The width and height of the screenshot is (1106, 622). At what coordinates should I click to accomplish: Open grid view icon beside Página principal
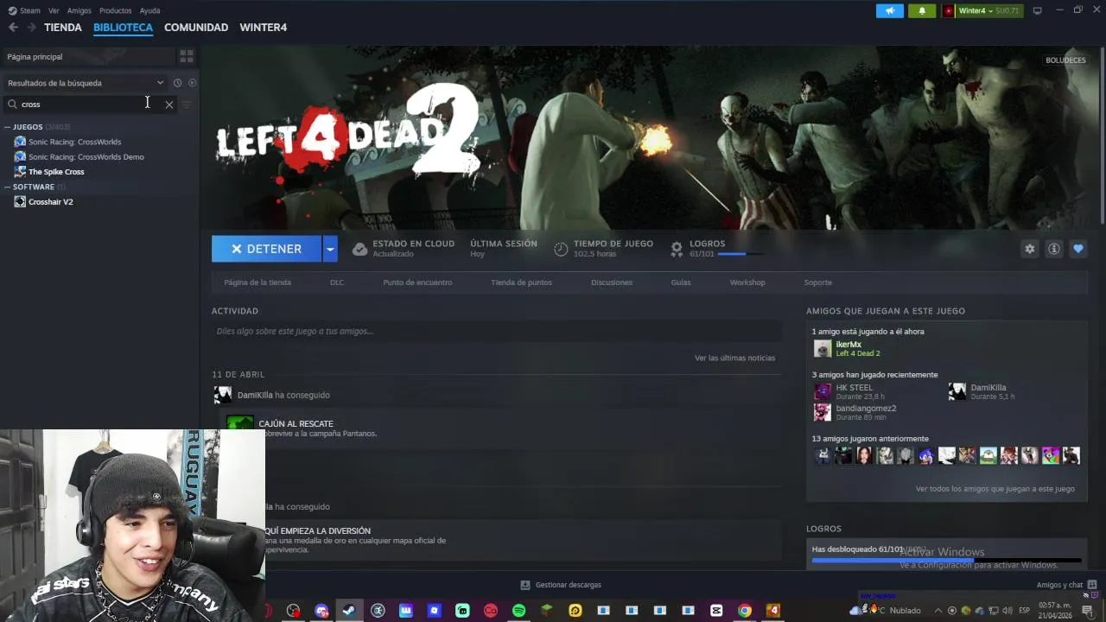(186, 57)
